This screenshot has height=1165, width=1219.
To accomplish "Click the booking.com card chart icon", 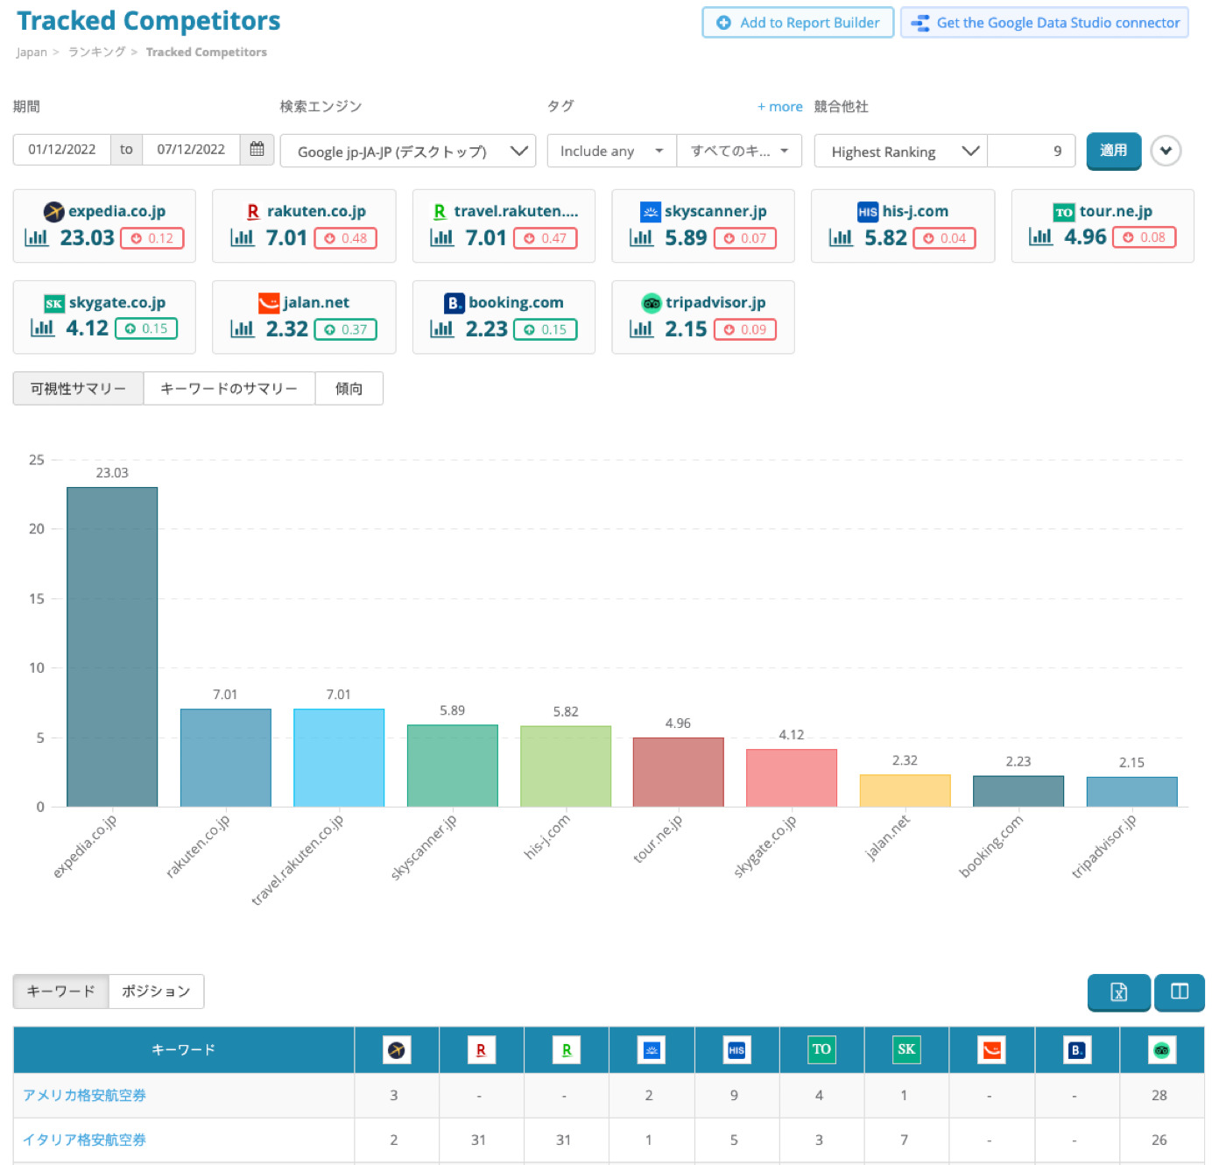I will 442,328.
